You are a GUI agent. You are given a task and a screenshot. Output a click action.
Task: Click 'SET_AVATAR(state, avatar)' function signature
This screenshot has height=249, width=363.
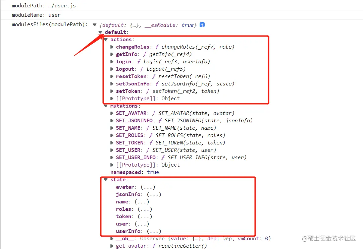[196, 113]
